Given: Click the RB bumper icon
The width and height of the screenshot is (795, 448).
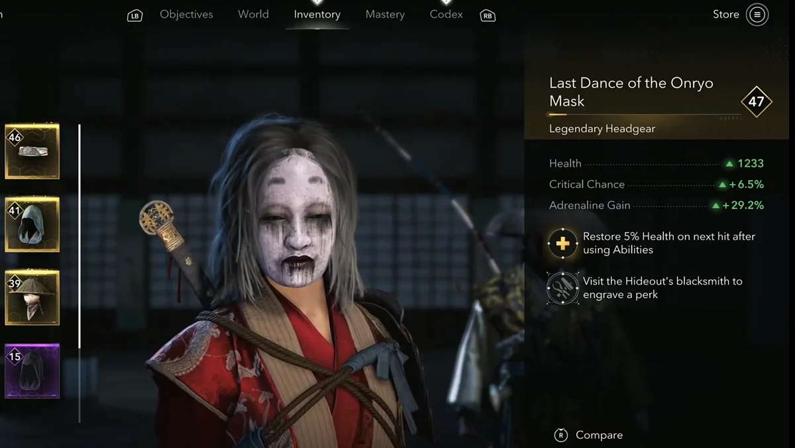Looking at the screenshot, I should click(x=488, y=15).
